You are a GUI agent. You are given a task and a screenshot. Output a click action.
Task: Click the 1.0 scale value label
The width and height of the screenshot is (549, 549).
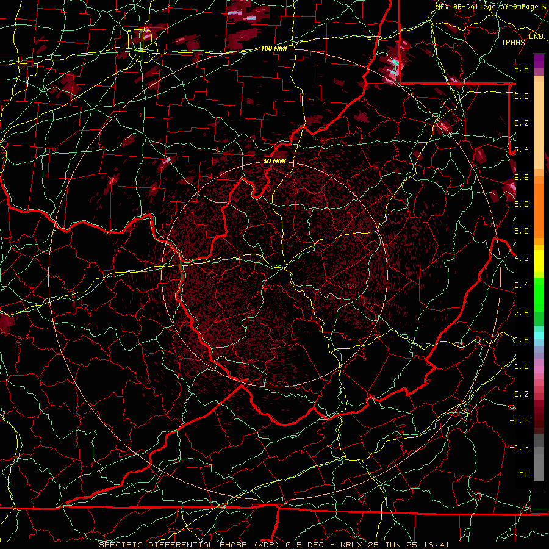tap(522, 367)
